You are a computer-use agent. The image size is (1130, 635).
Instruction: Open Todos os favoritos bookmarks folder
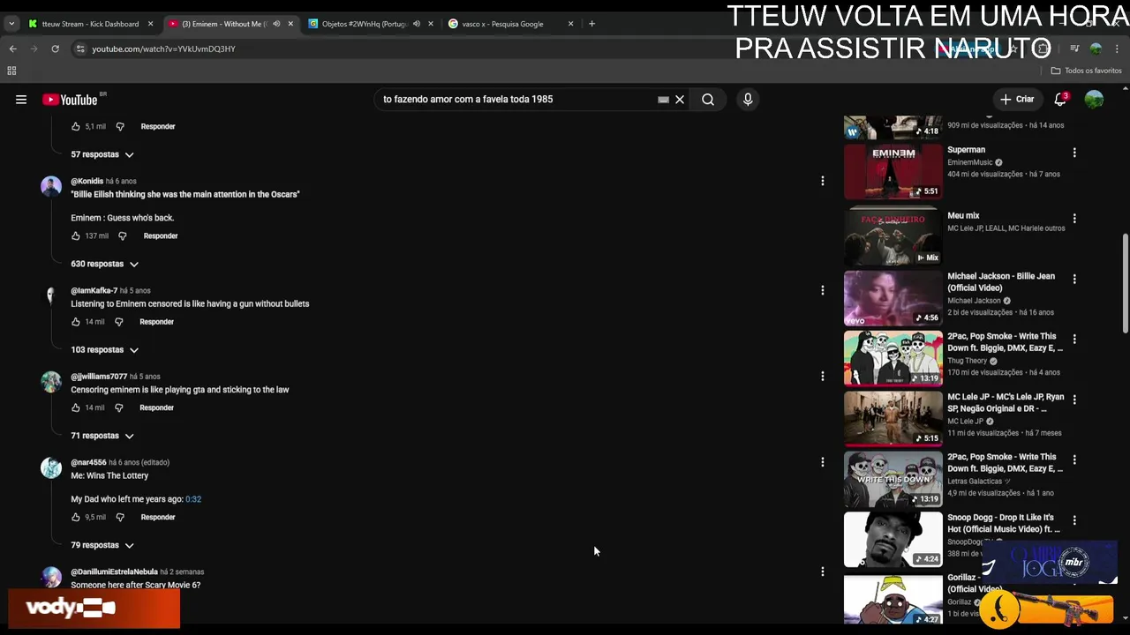(x=1086, y=71)
